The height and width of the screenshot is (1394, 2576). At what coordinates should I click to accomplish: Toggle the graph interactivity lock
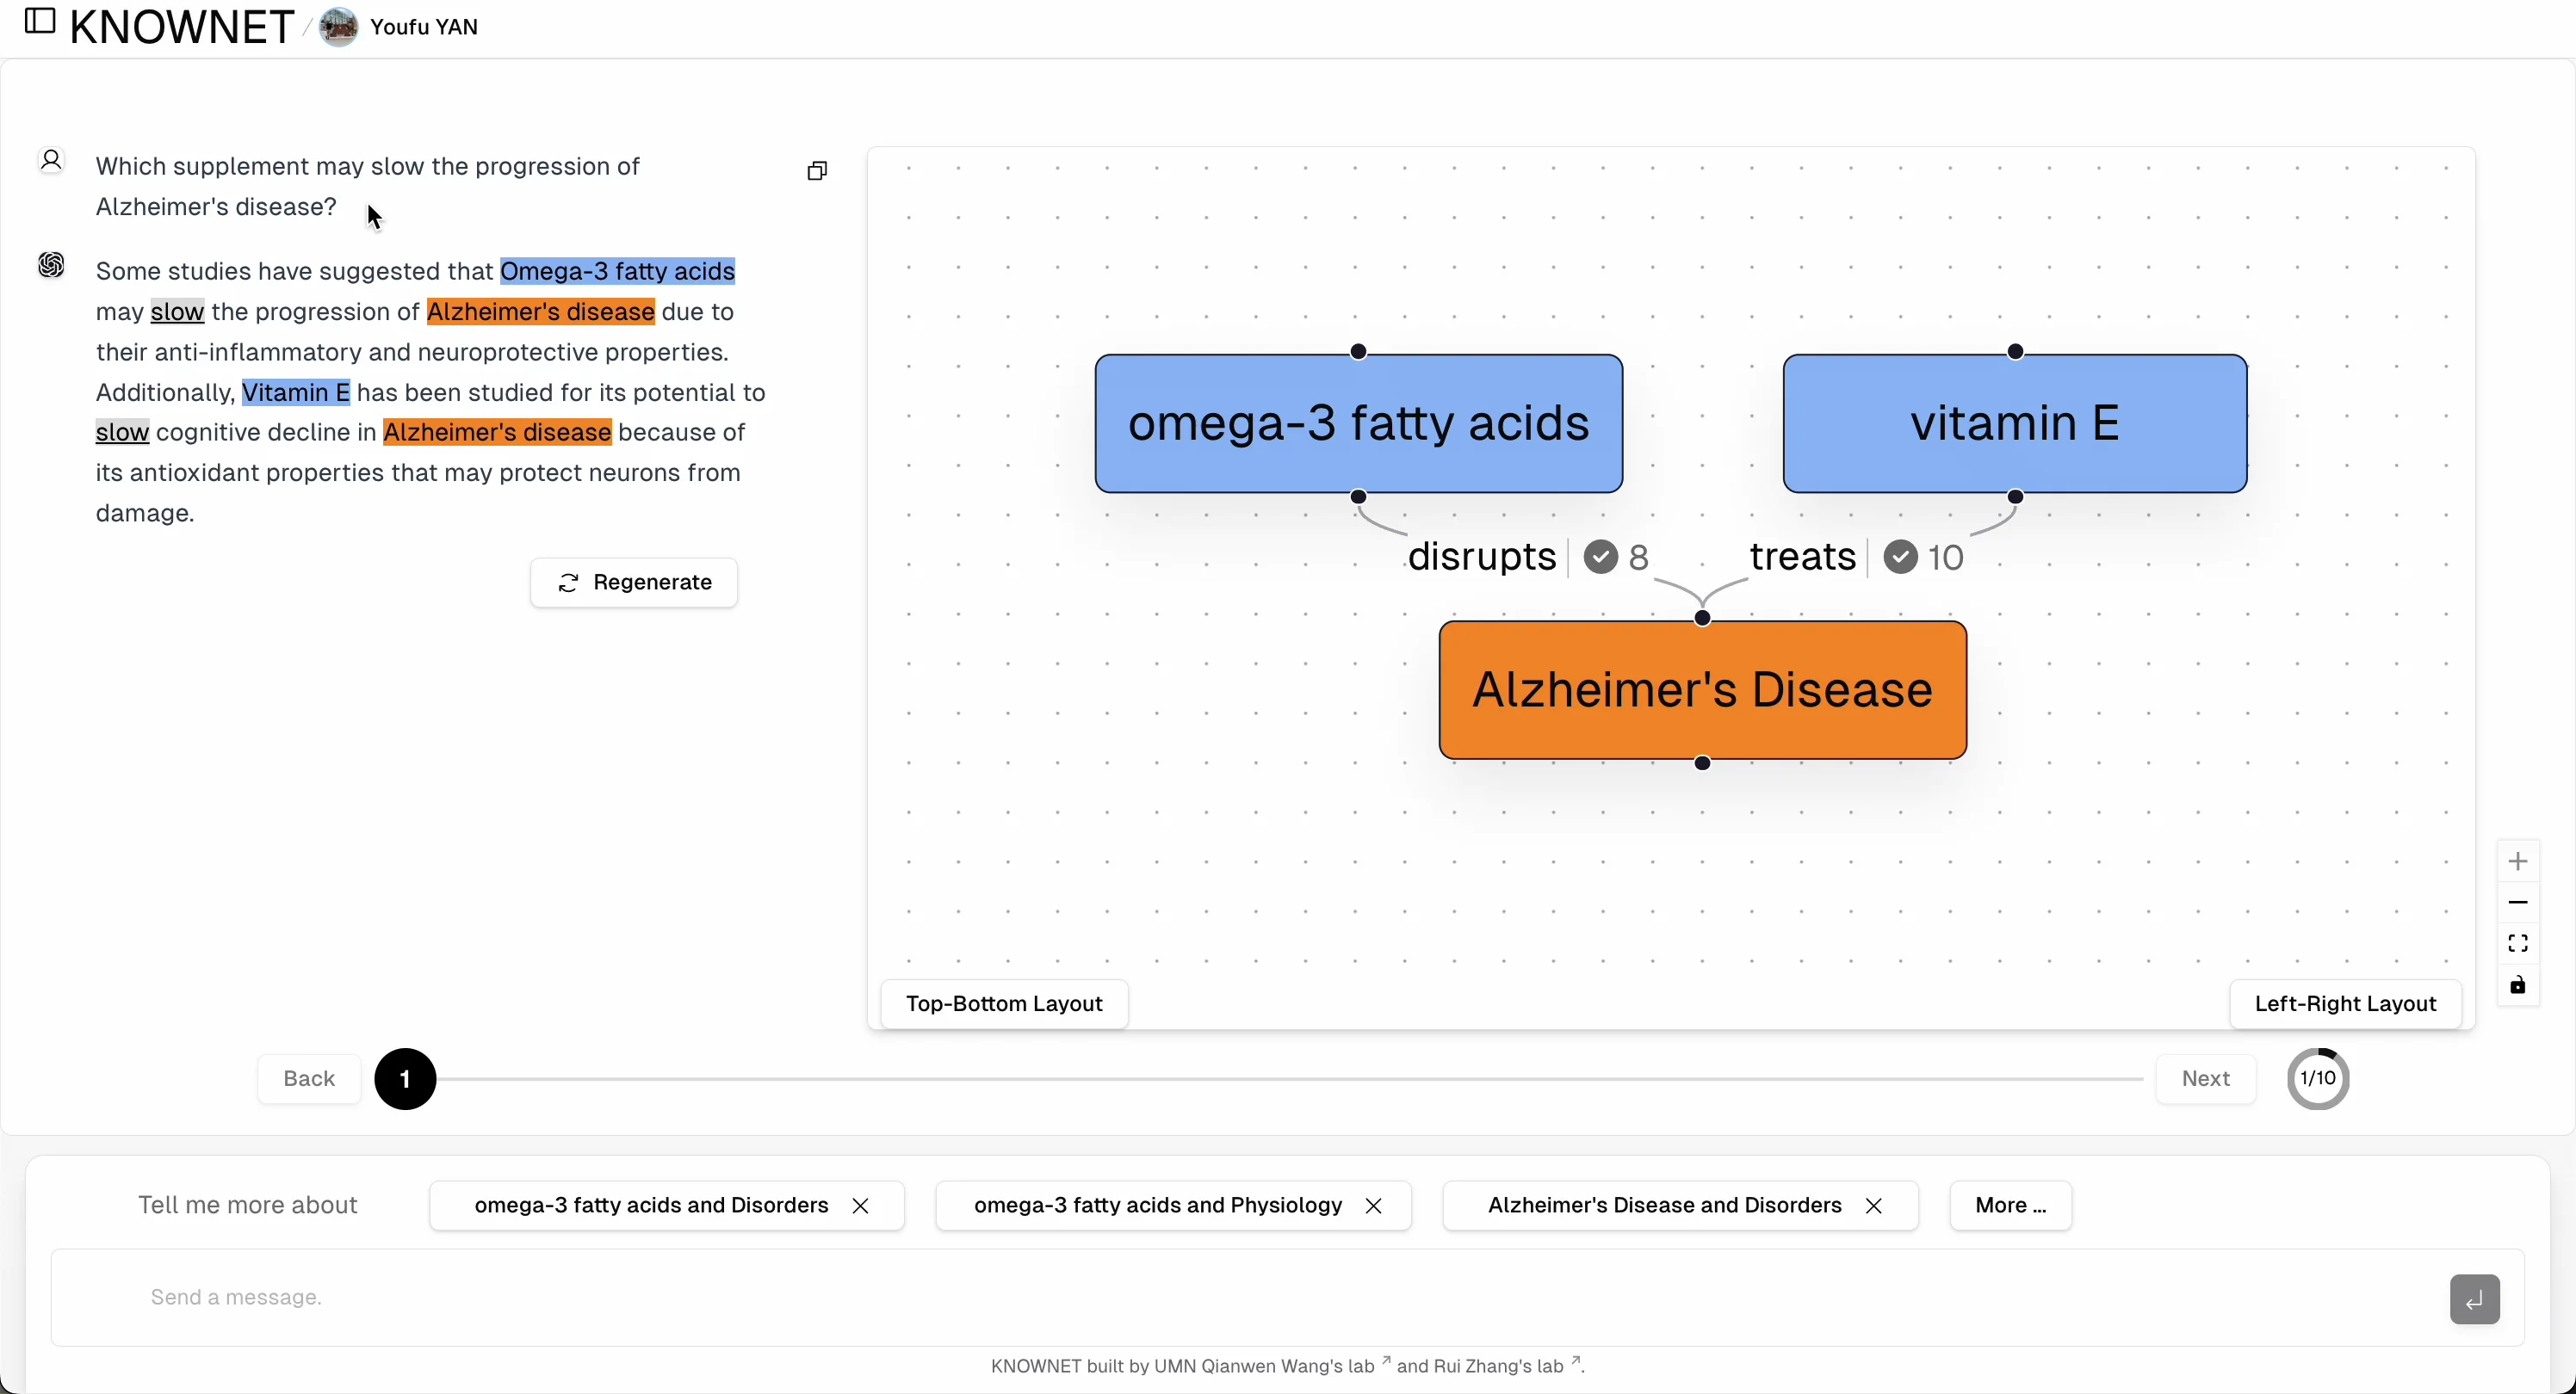[2517, 986]
